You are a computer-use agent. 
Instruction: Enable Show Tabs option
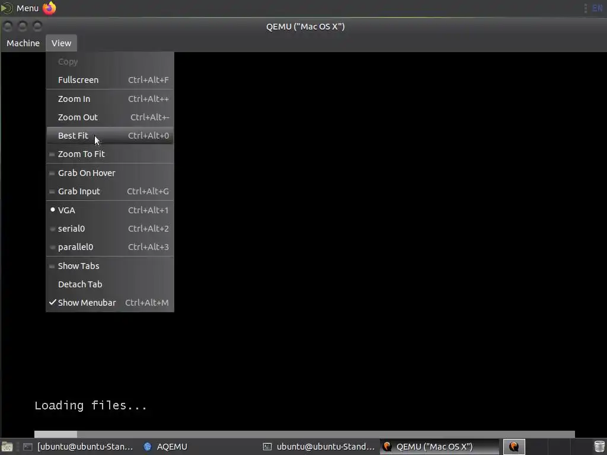110,266
